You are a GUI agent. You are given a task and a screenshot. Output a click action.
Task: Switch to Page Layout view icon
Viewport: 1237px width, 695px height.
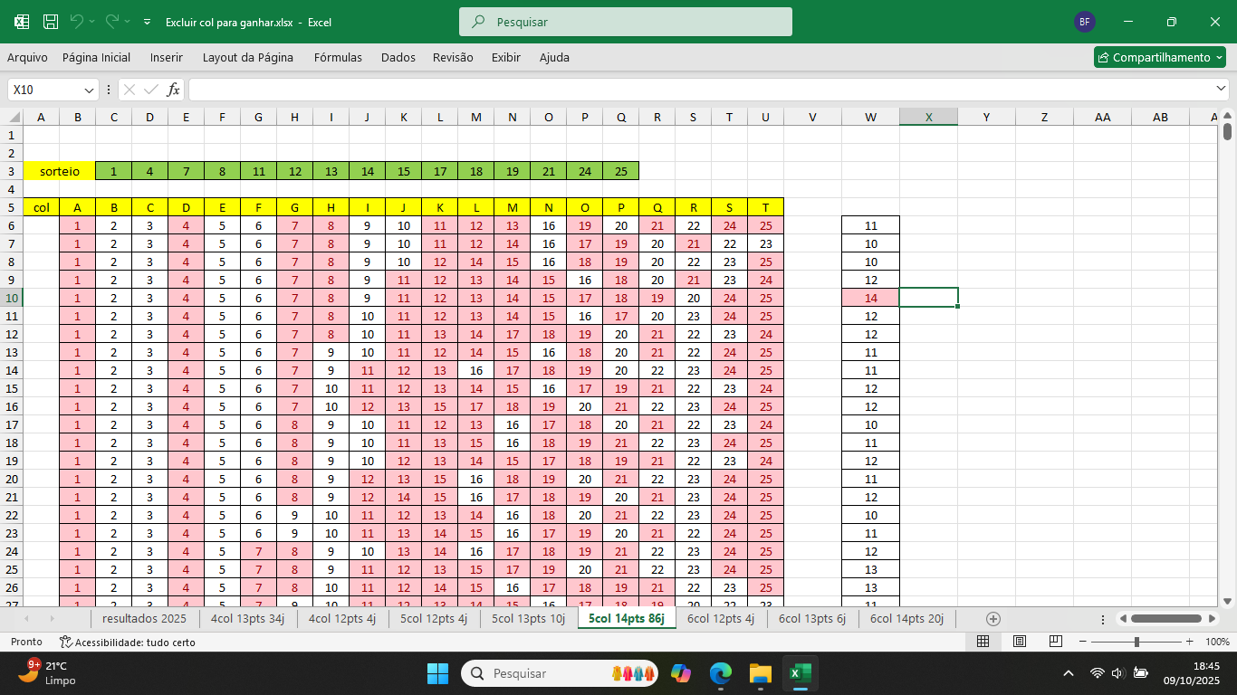pos(1019,642)
